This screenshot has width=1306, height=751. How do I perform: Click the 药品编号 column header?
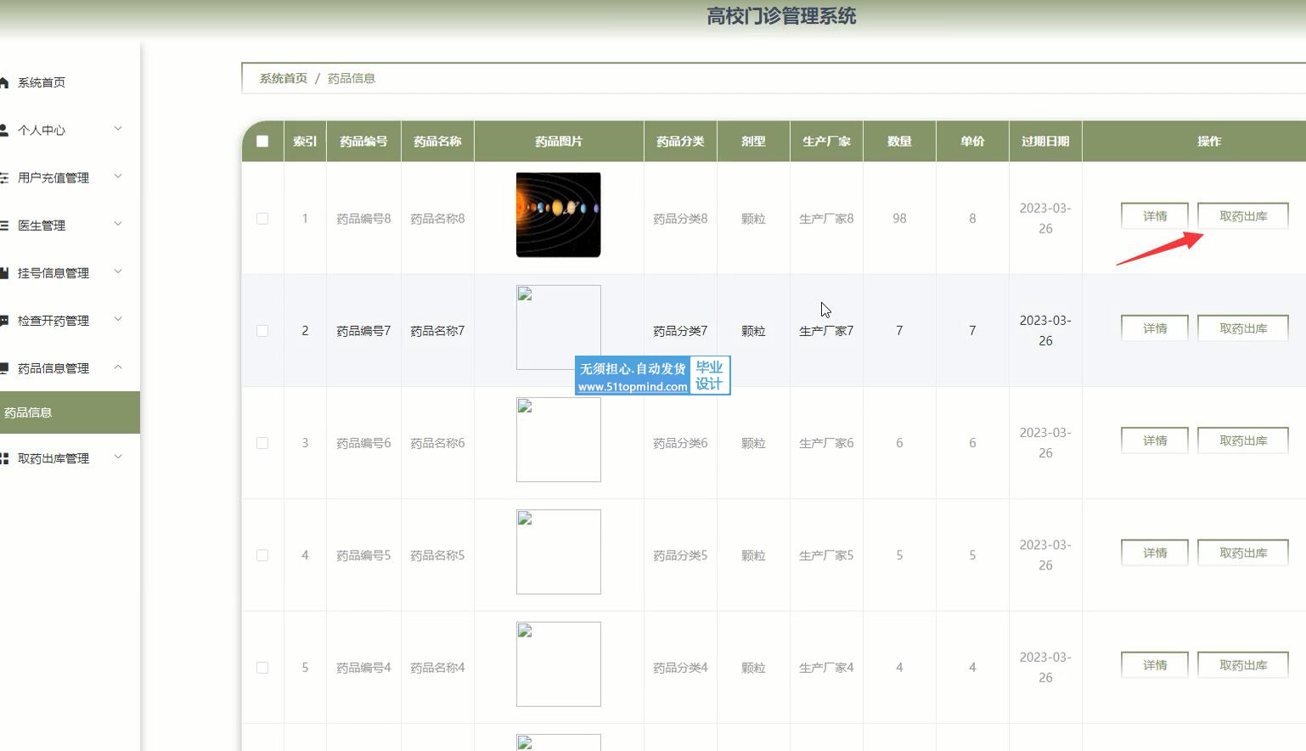click(x=363, y=142)
